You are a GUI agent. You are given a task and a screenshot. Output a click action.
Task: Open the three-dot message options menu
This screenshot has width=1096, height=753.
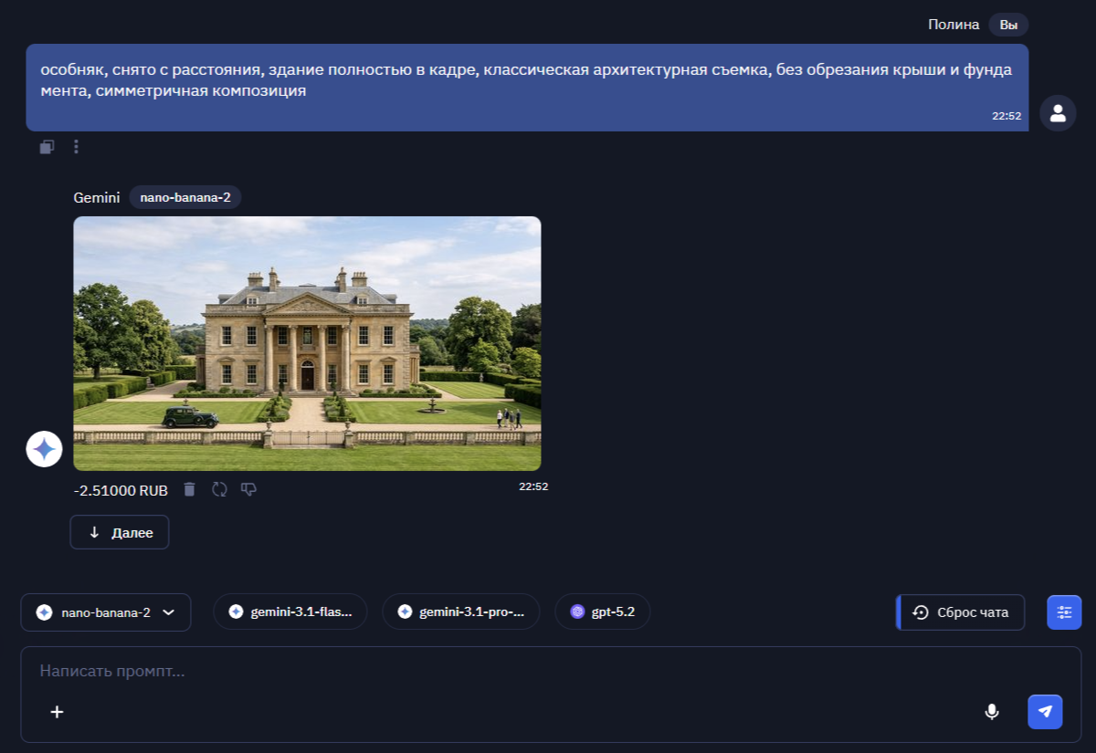click(76, 146)
